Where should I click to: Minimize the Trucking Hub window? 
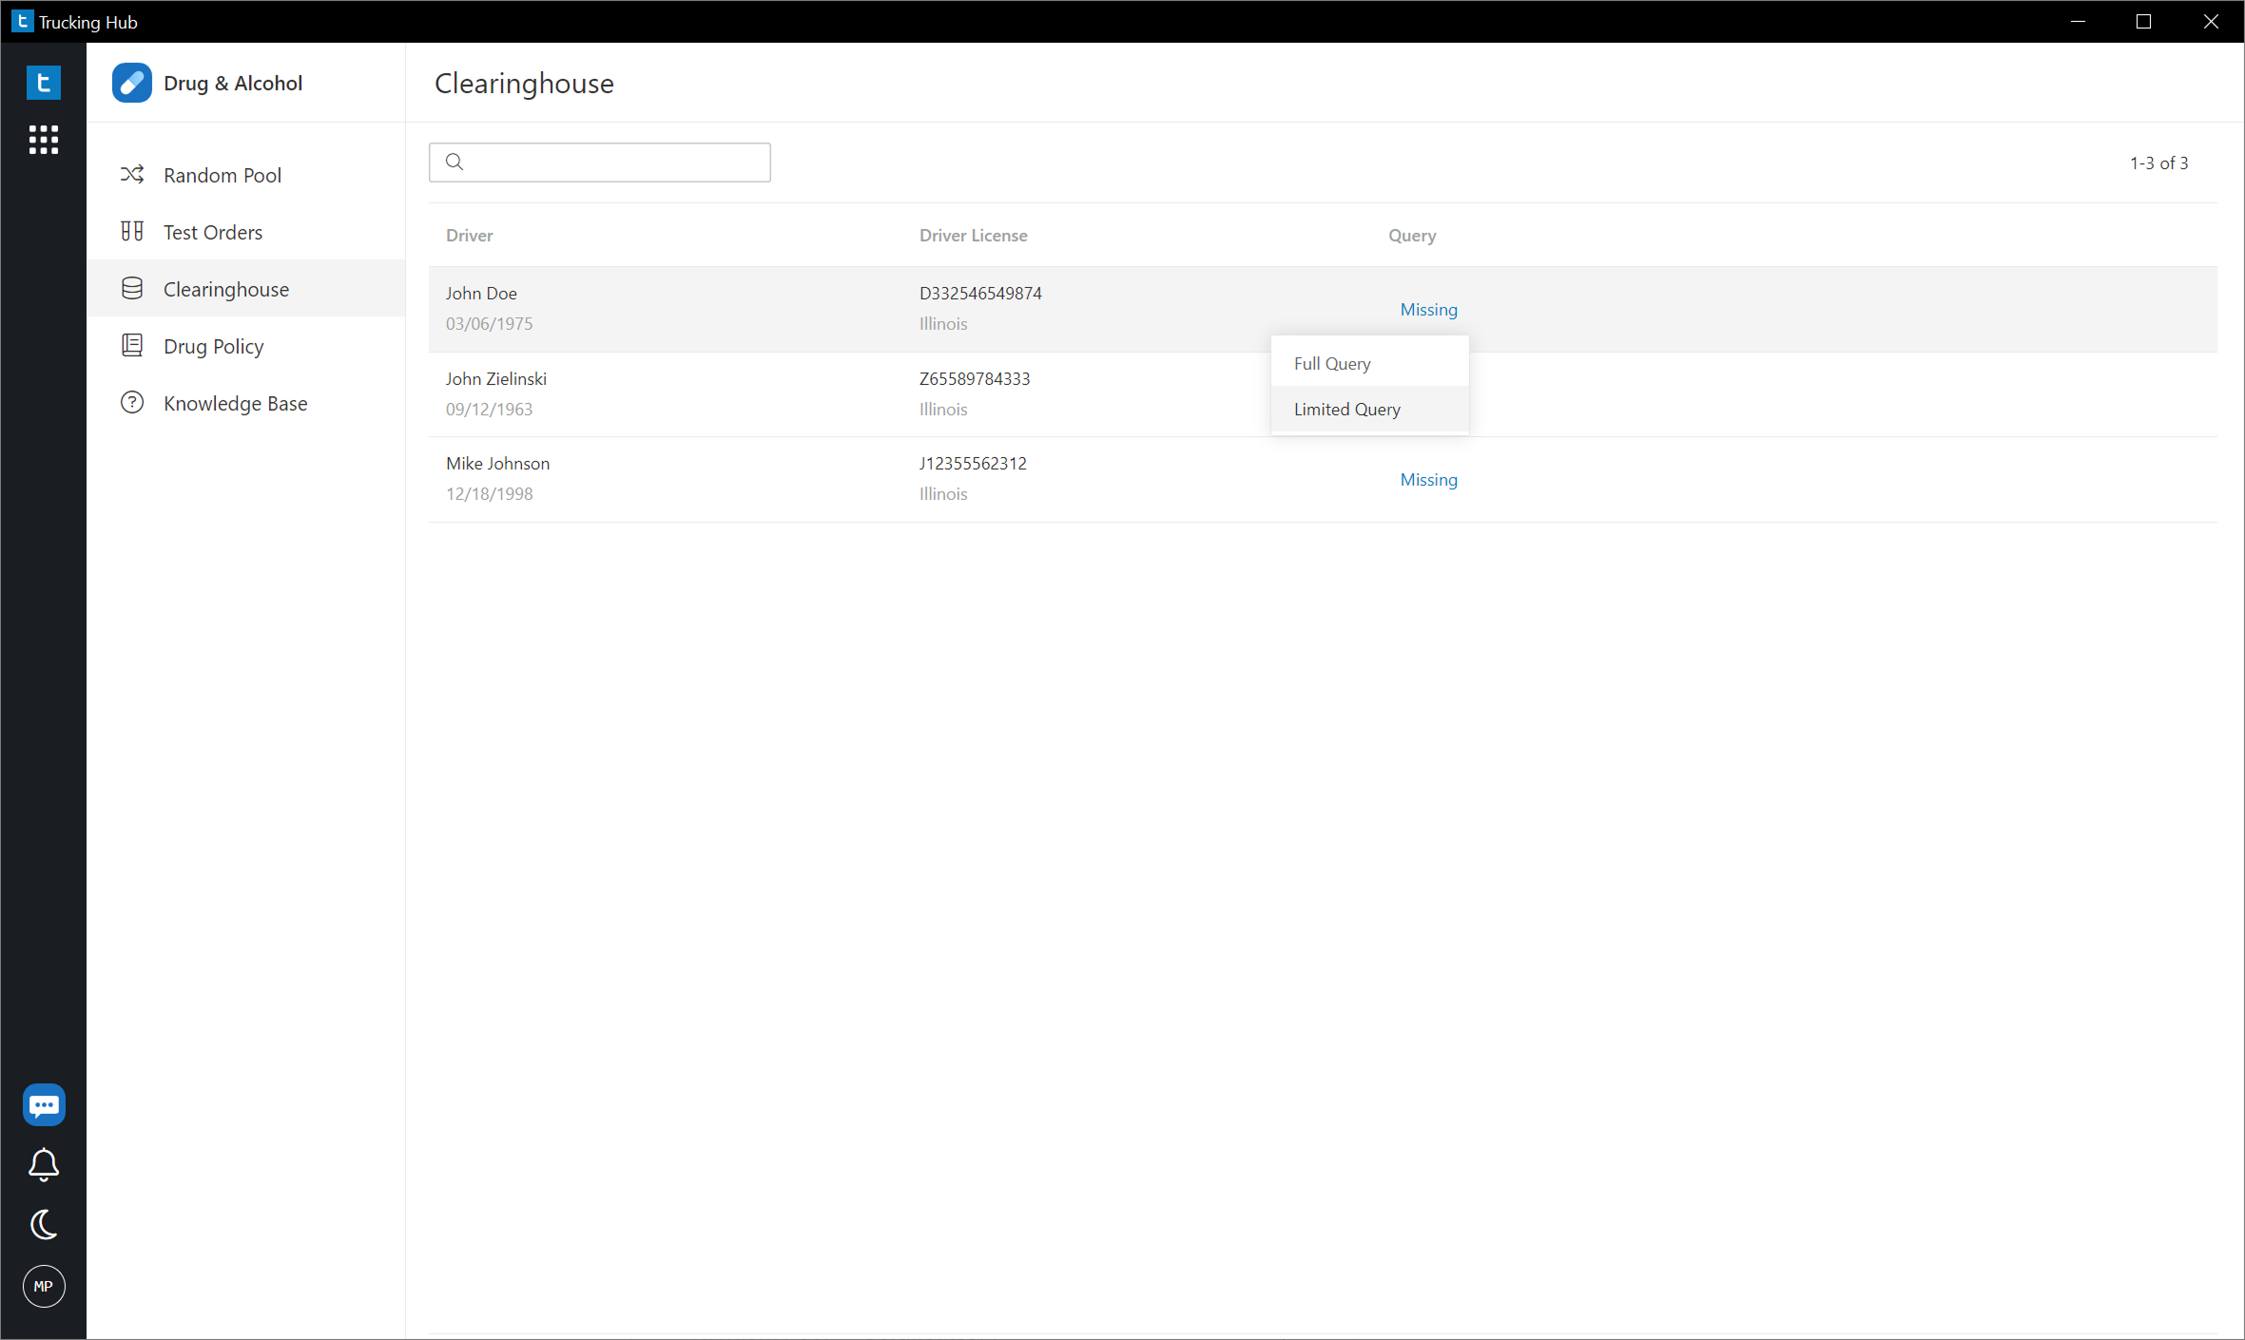[2078, 21]
